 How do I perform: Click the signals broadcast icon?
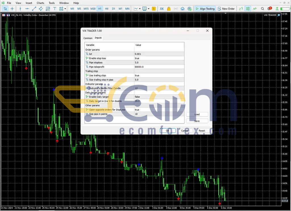[176, 9]
